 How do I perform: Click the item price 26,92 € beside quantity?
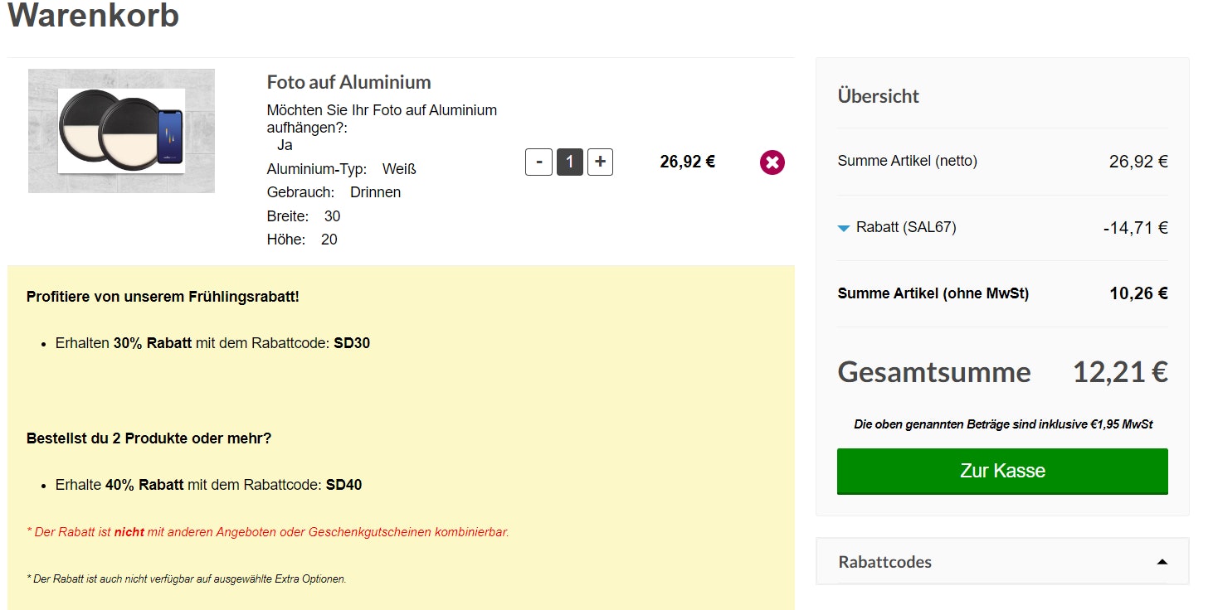pos(687,162)
